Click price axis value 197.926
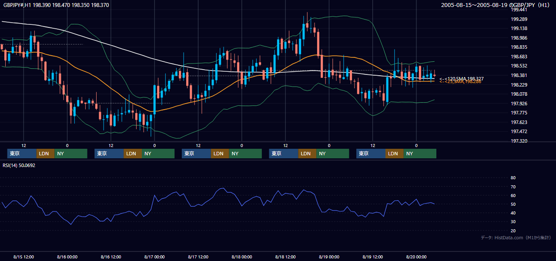Screen dimensions: 556x261 pyautogui.click(x=519, y=103)
